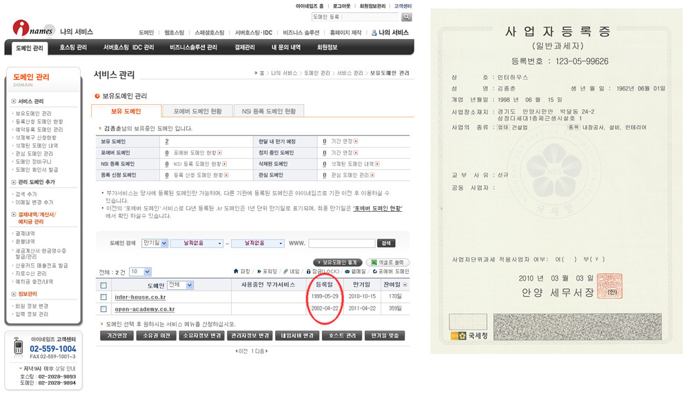Image resolution: width=684 pixels, height=394 pixels.
Task: Click the 파킹 house icon
Action: pyautogui.click(x=236, y=272)
